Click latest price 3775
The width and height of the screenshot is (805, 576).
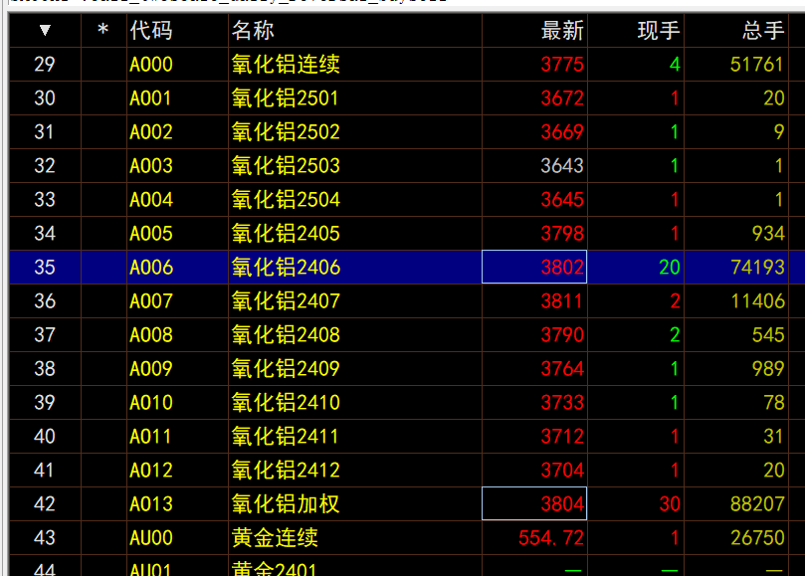[562, 65]
